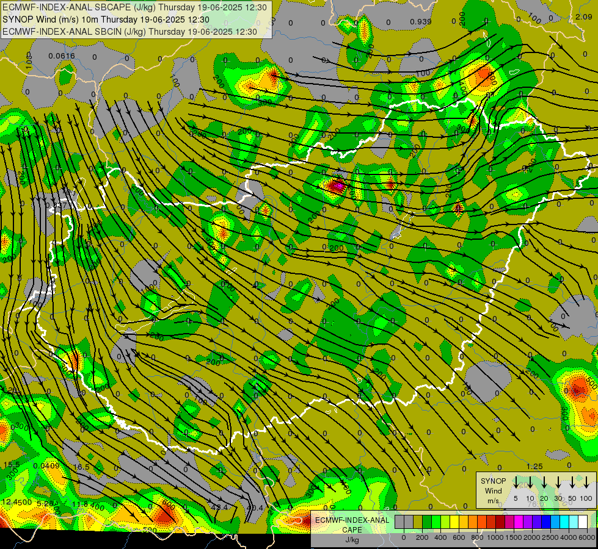Pick the pink-magenta swatch left of 1500 tick

(x=509, y=522)
